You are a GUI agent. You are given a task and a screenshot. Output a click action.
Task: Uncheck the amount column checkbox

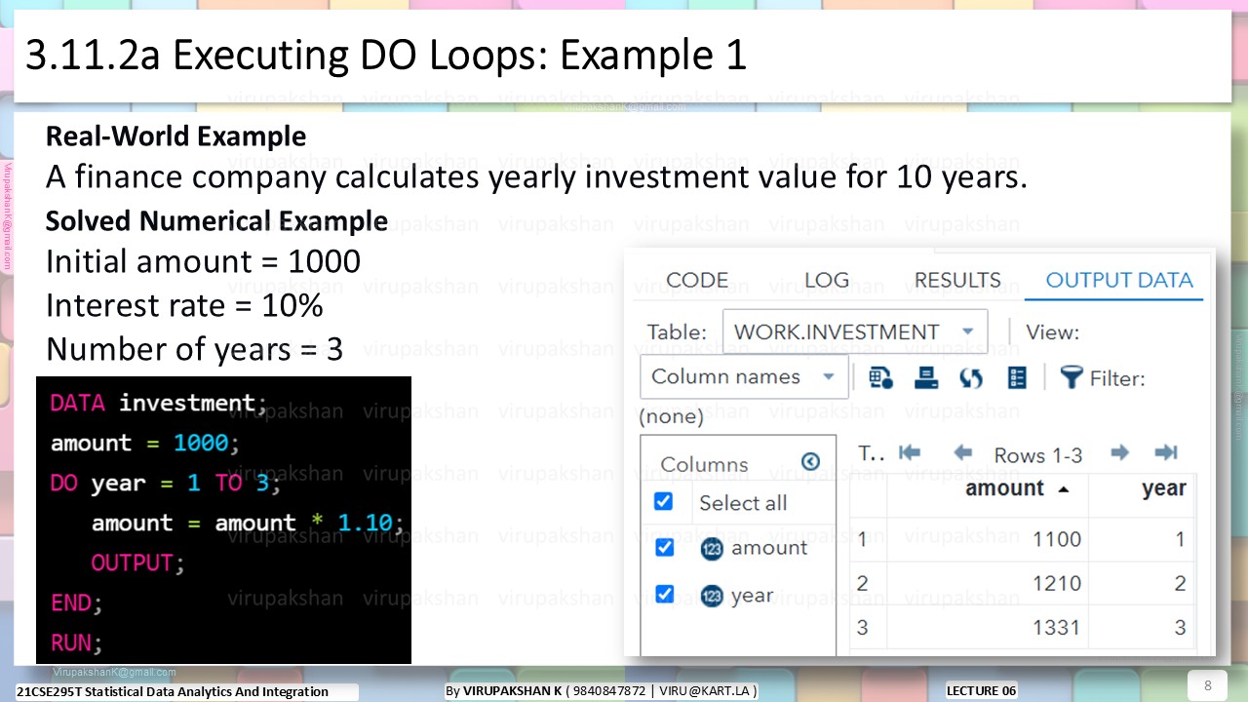pos(664,547)
